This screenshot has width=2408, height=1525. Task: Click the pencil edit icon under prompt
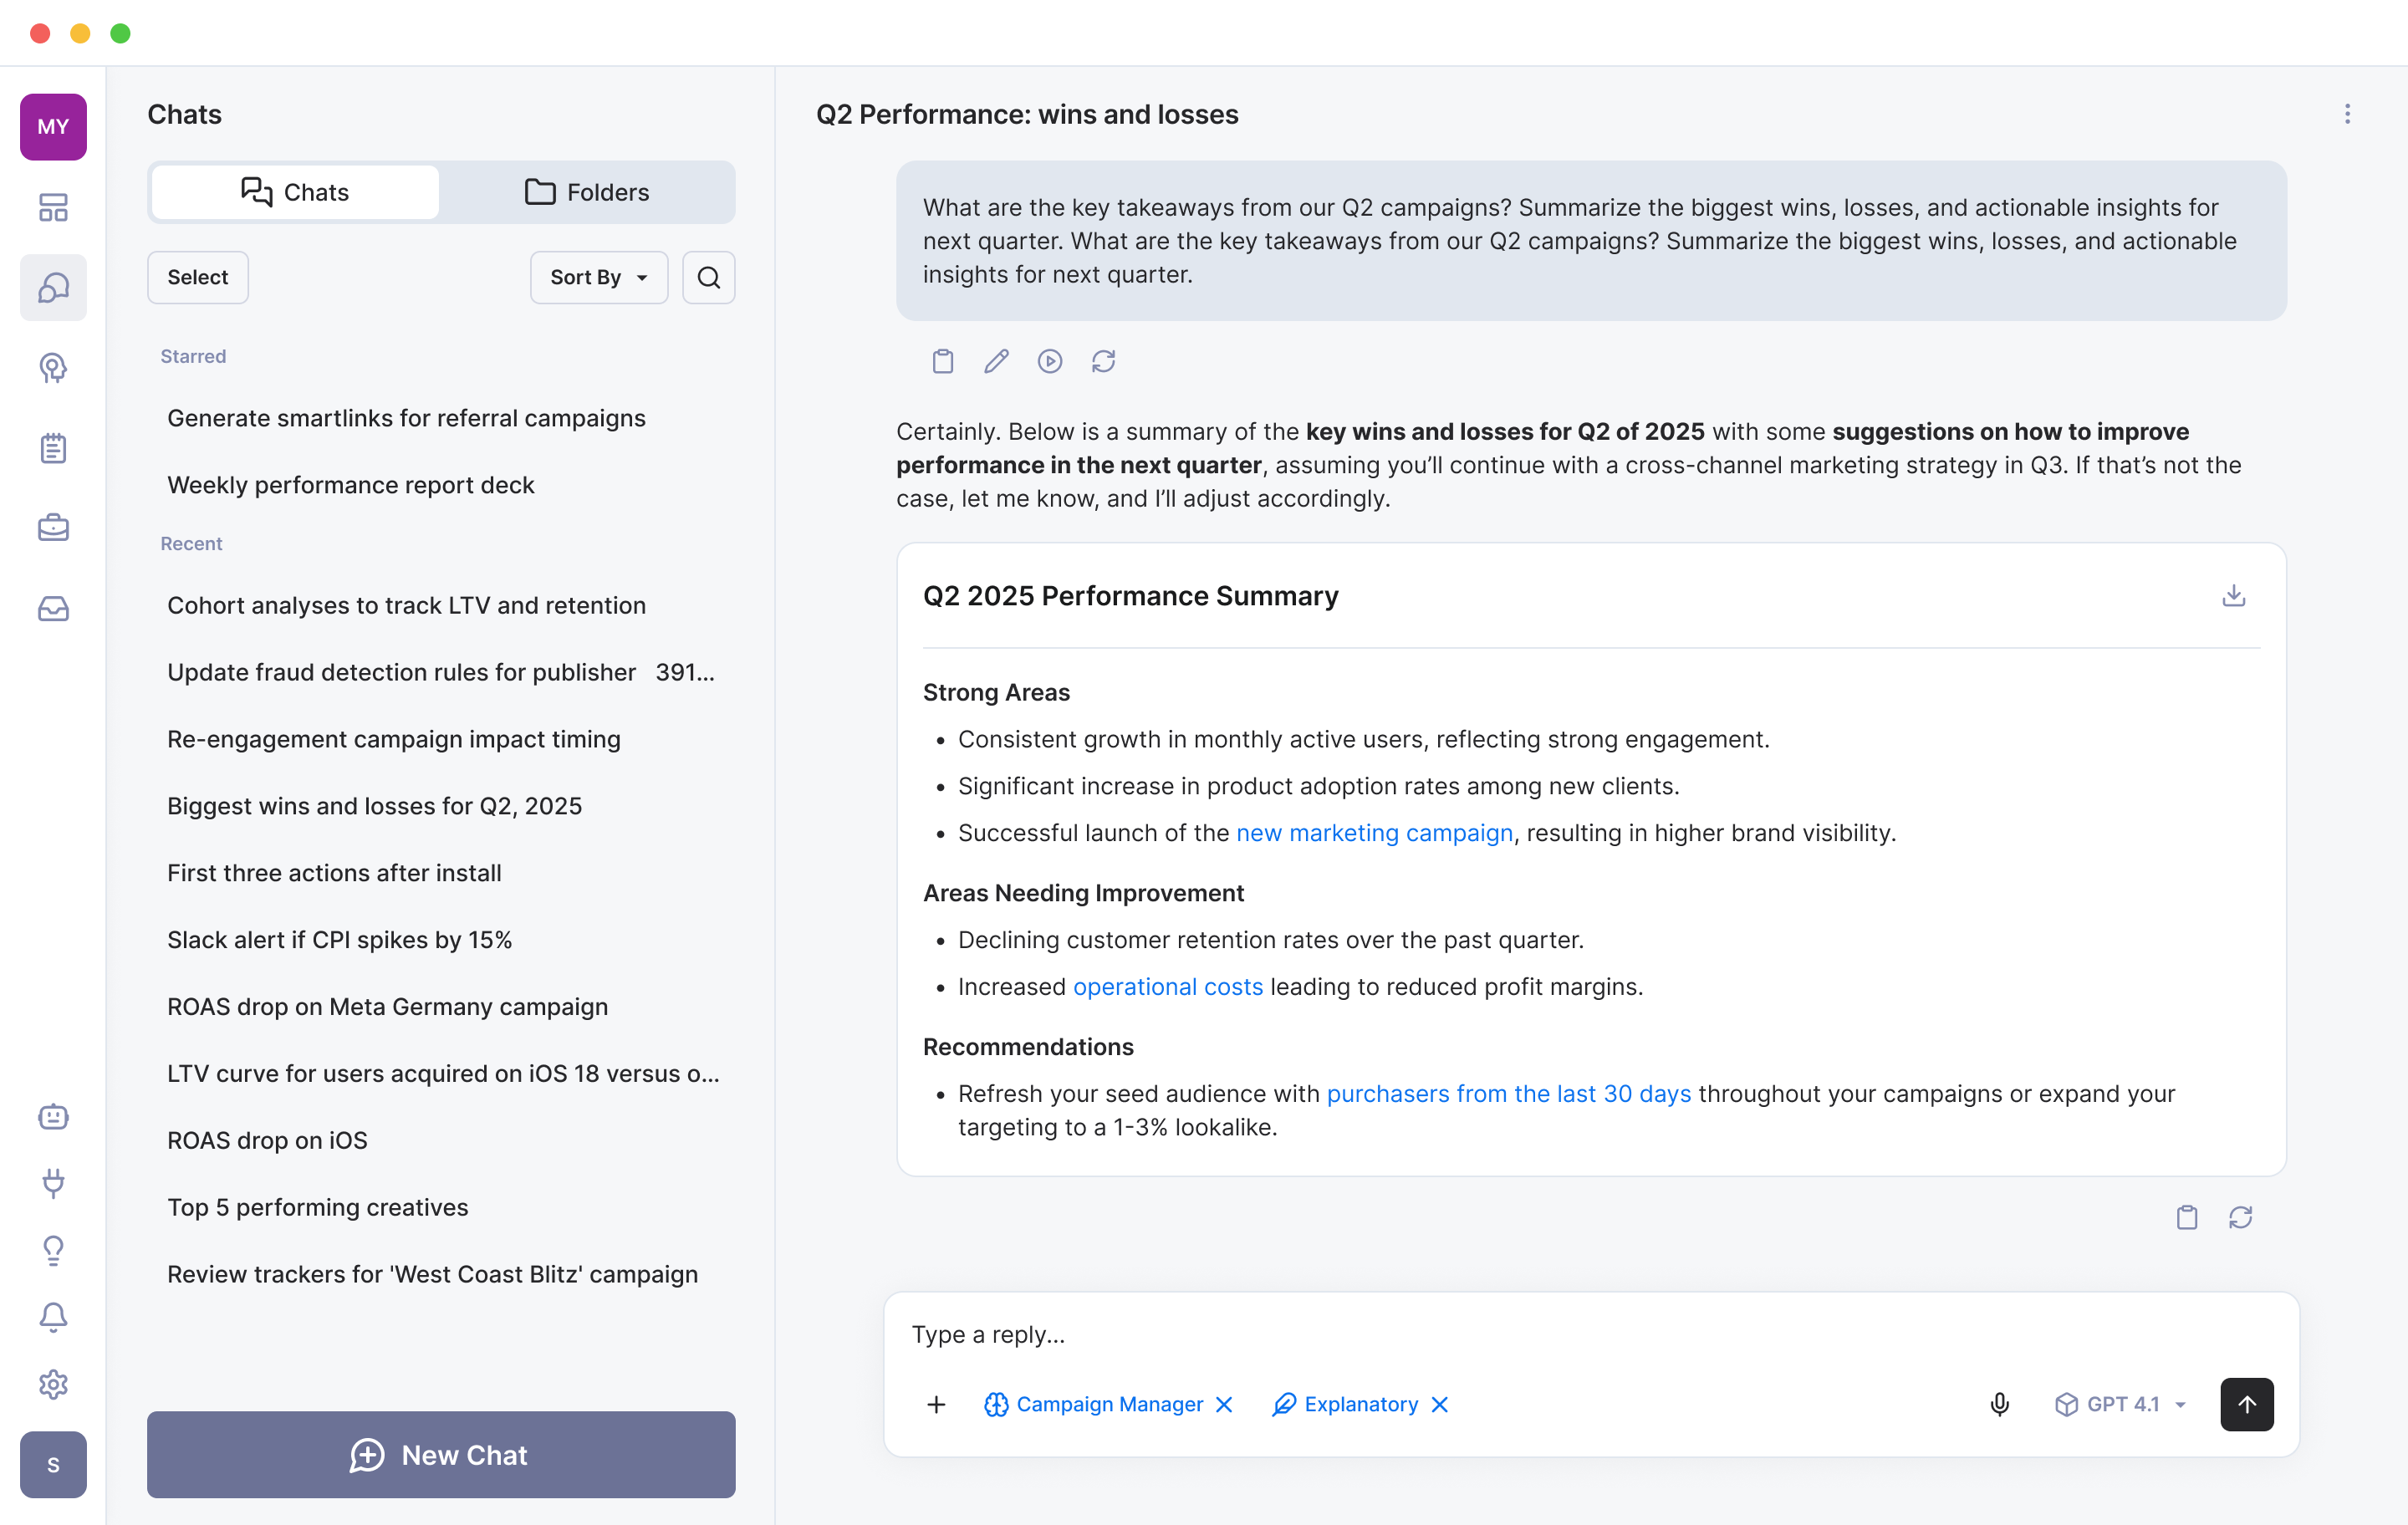pos(996,361)
